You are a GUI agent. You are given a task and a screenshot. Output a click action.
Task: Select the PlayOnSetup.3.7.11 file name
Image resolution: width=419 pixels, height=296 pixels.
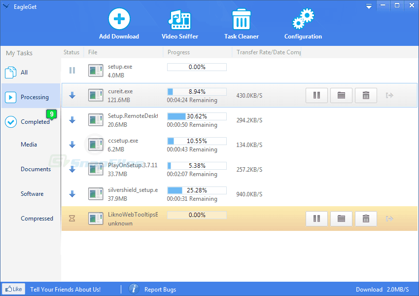133,165
